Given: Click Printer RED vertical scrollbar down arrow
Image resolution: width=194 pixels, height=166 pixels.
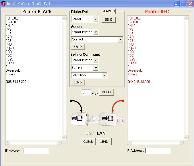Looking at the screenshot, I should pos(186,138).
